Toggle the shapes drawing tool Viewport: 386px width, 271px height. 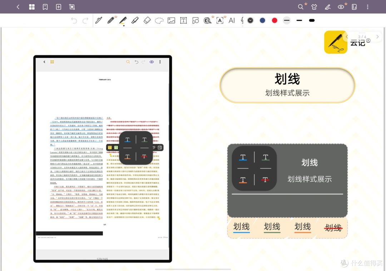coord(196,20)
